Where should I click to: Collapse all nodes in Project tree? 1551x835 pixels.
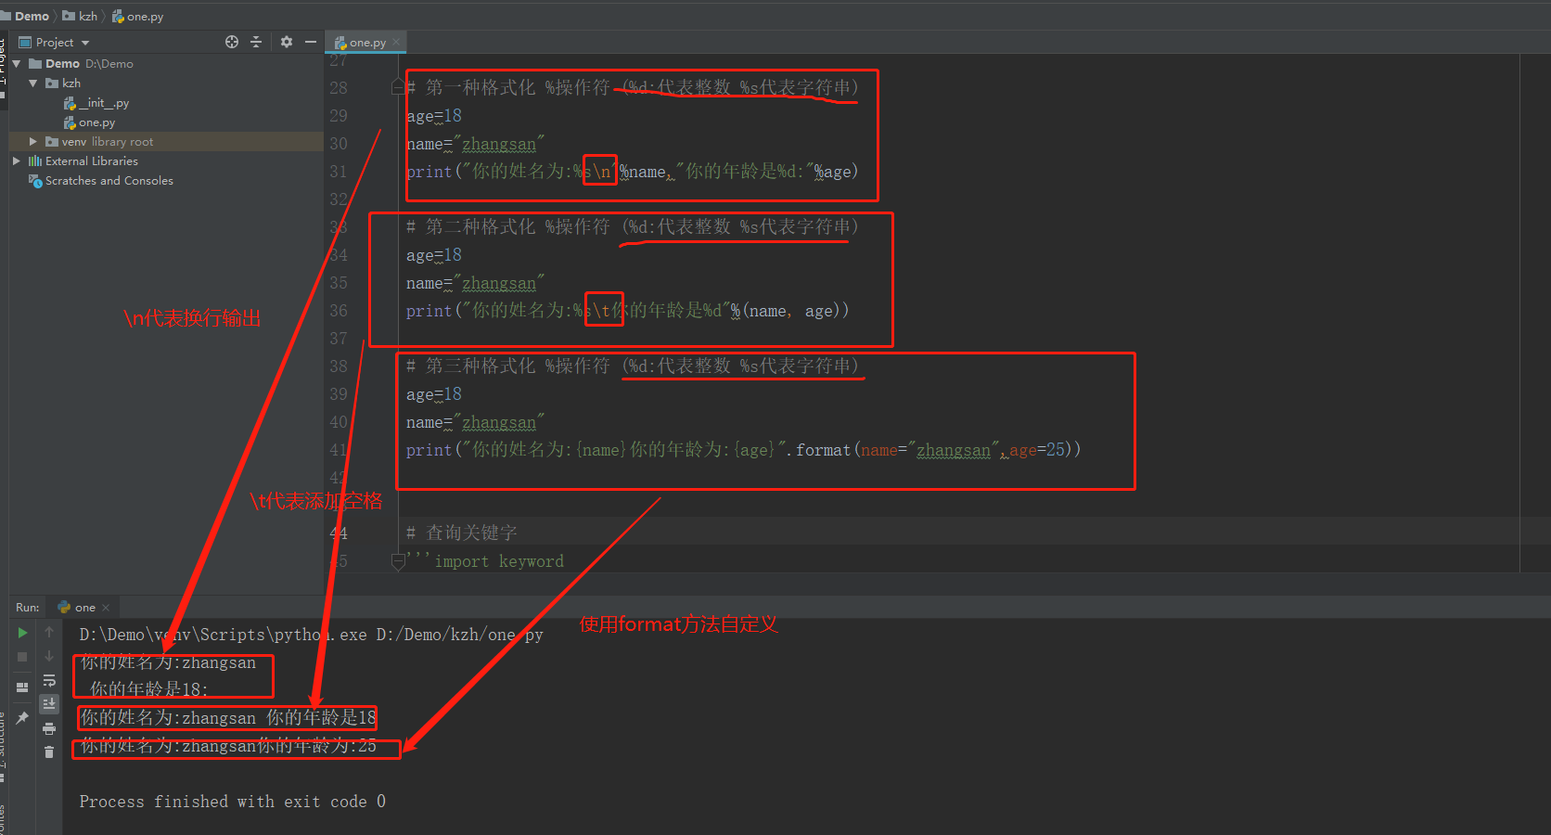256,42
